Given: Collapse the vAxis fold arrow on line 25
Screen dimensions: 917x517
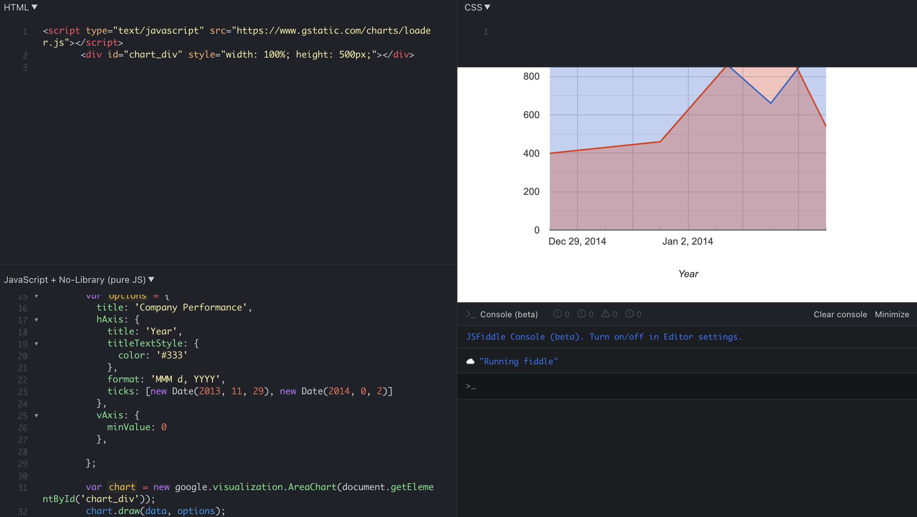Looking at the screenshot, I should pyautogui.click(x=36, y=416).
